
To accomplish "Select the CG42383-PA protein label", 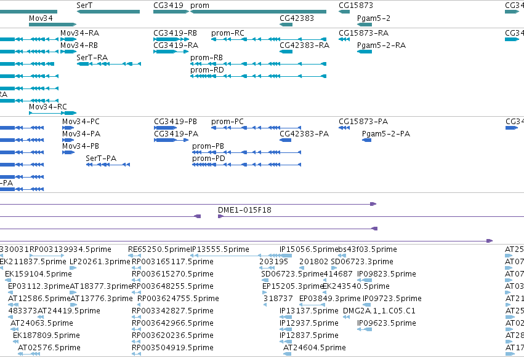I will pyautogui.click(x=304, y=134).
